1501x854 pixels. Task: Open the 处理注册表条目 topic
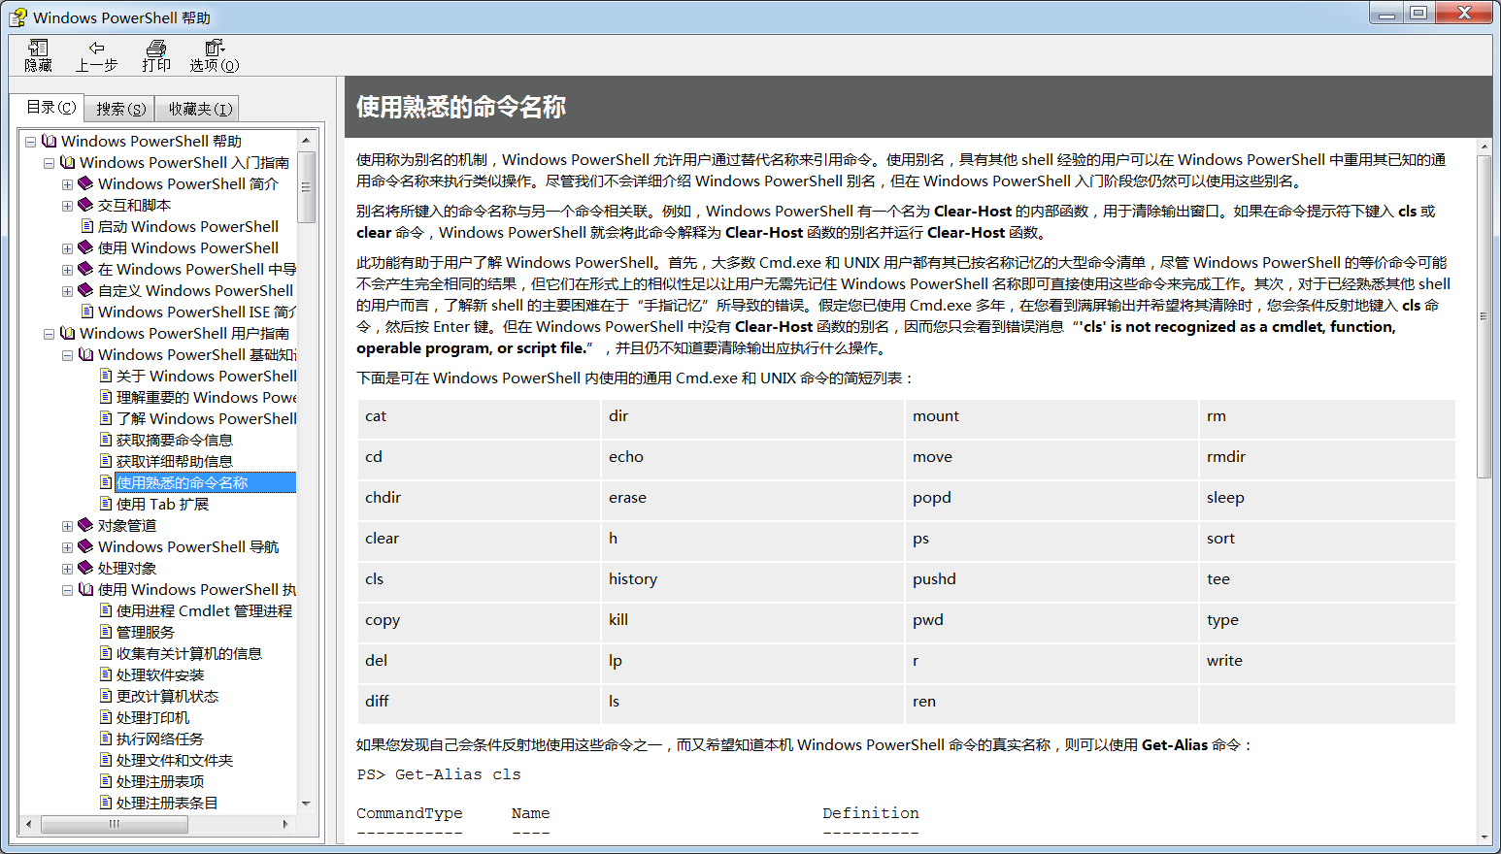167,804
